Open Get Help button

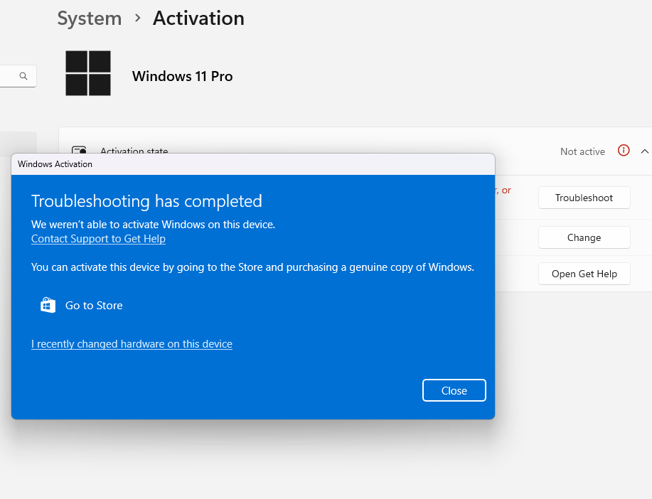pyautogui.click(x=584, y=274)
